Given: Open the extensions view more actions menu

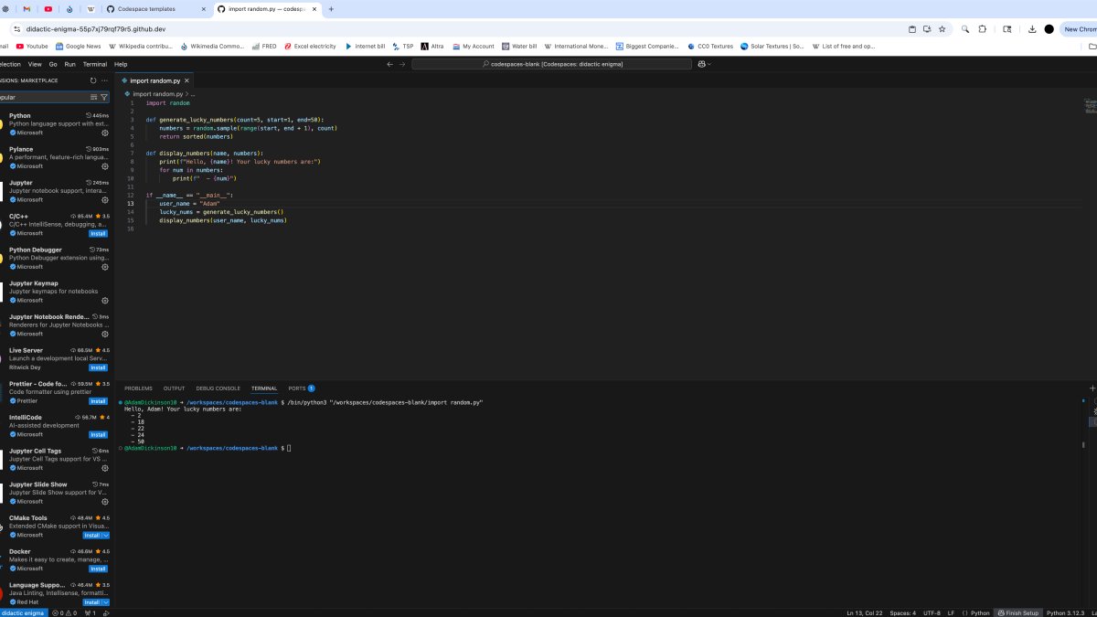Looking at the screenshot, I should [x=104, y=80].
